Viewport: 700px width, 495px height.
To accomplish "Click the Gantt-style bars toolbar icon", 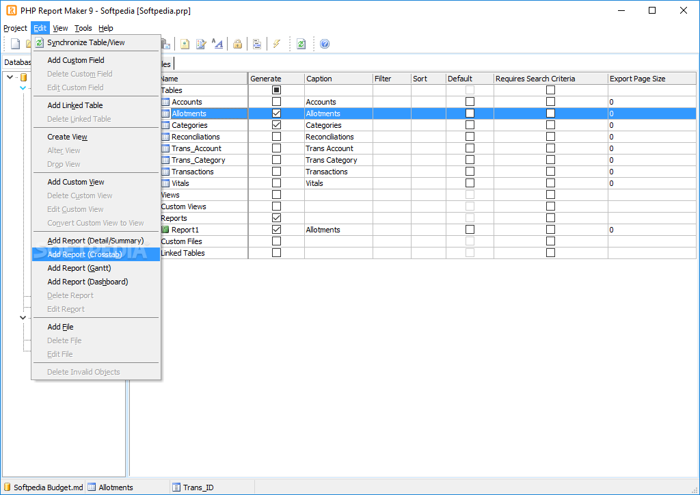I will [x=257, y=44].
